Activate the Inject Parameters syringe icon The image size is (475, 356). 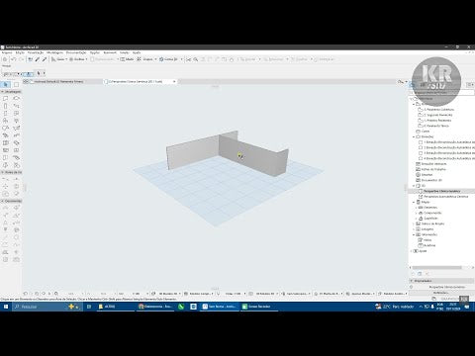45,59
